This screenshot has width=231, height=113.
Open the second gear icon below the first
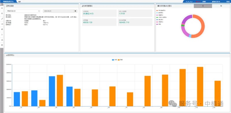2,13
